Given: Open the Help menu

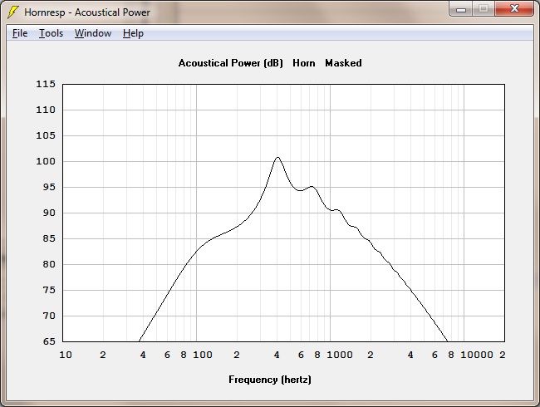Looking at the screenshot, I should coord(133,33).
